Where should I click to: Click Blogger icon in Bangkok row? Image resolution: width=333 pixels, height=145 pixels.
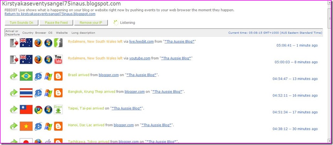pos(58,93)
